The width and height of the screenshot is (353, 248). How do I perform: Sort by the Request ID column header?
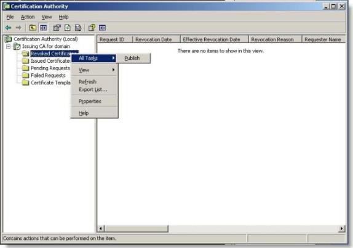pyautogui.click(x=115, y=39)
